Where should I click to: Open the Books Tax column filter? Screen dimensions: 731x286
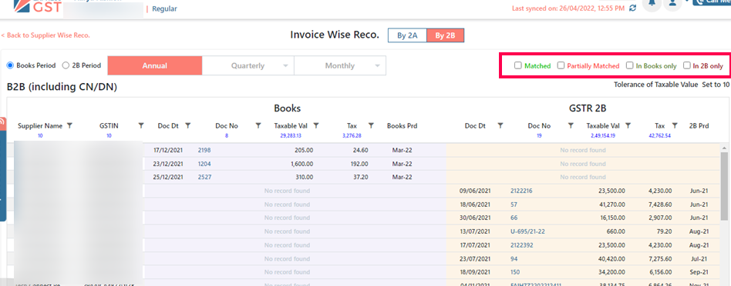(x=371, y=125)
